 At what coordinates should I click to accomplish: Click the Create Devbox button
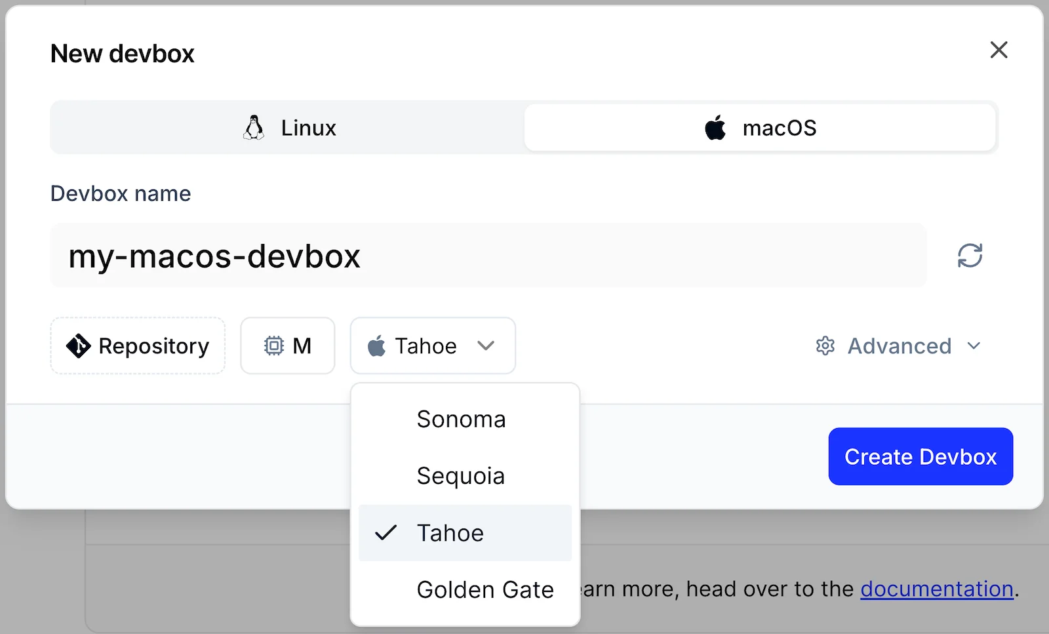tap(920, 456)
